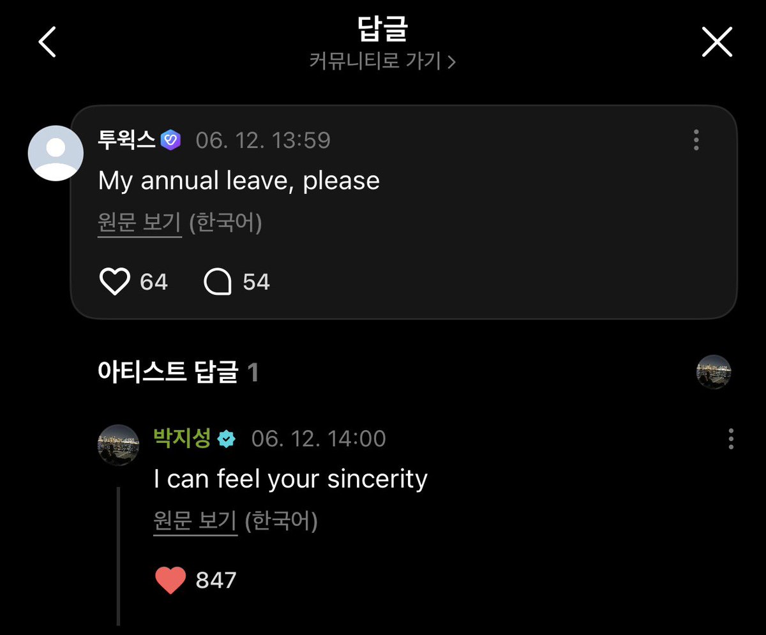The height and width of the screenshot is (635, 766).
Task: Tap 투윅스 purple membership badge
Action: pos(171,140)
